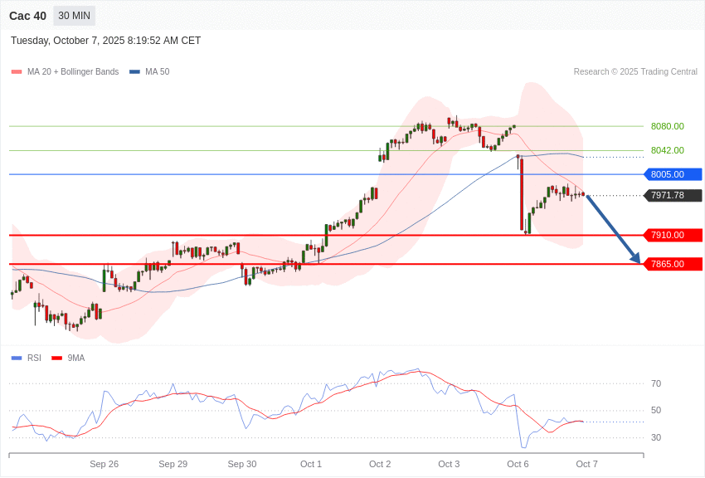Select the 8042.00 resistance label

coord(667,150)
